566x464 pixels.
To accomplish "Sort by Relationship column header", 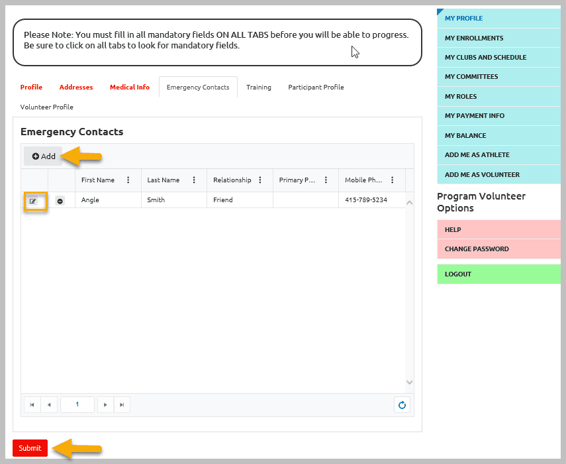I will (232, 180).
